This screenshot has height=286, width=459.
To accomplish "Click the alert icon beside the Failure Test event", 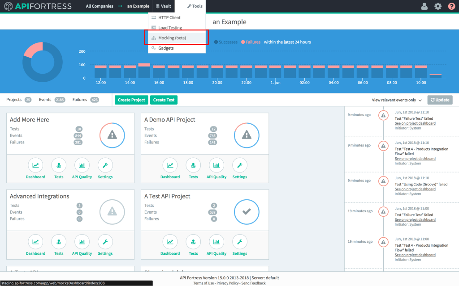I will pos(383,115).
